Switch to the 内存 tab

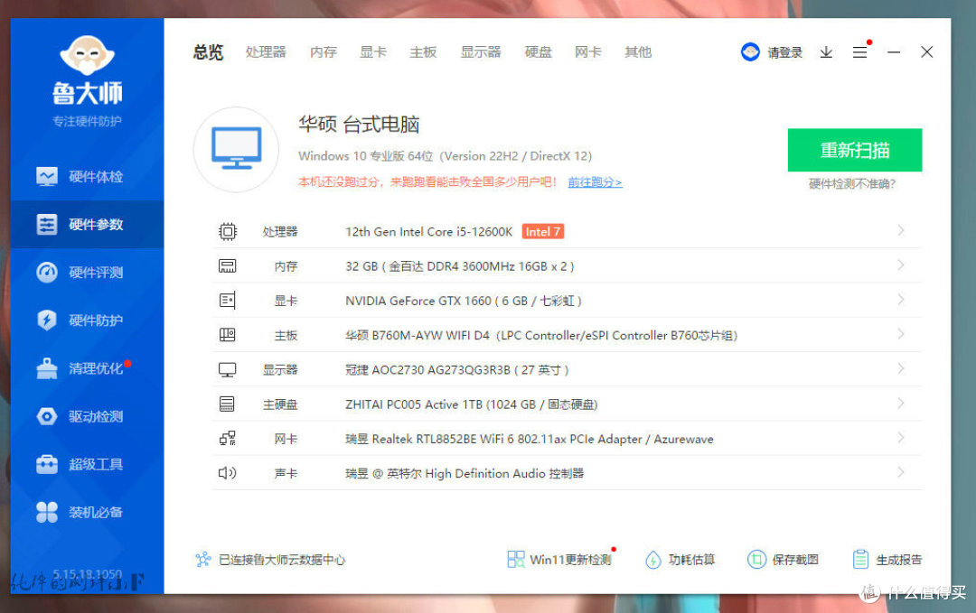click(324, 52)
